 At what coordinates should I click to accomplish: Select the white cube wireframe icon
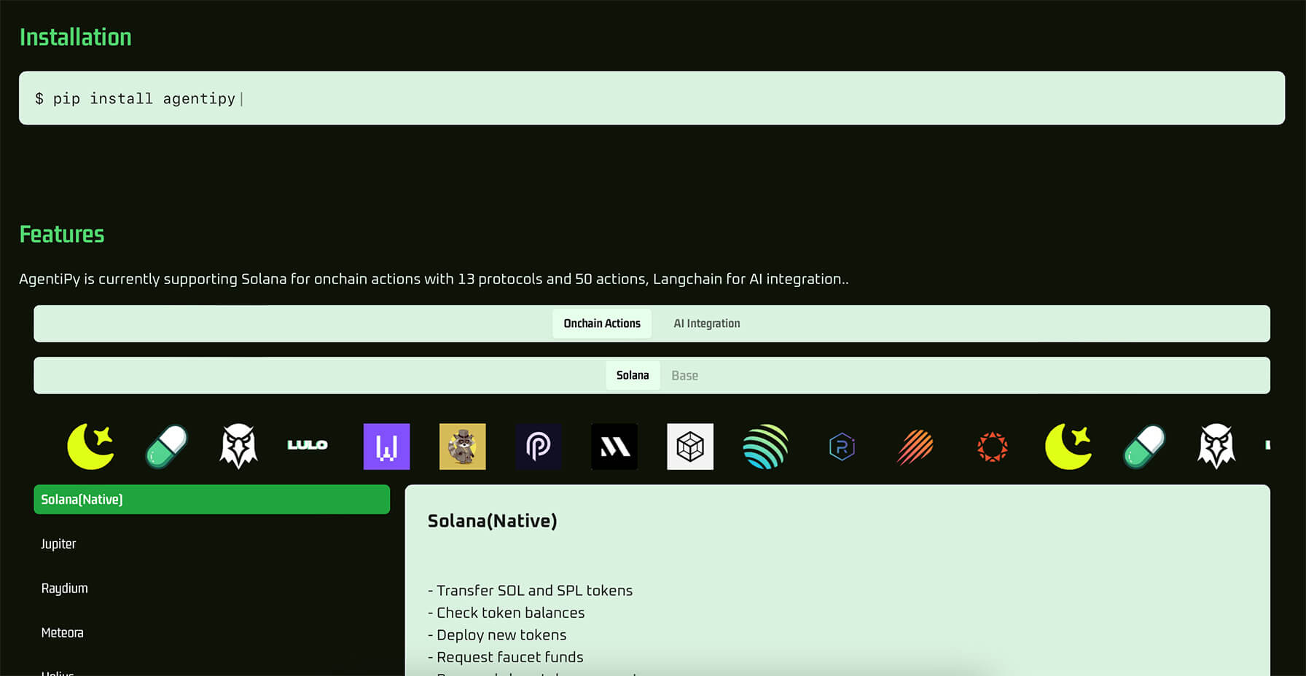[x=690, y=447]
